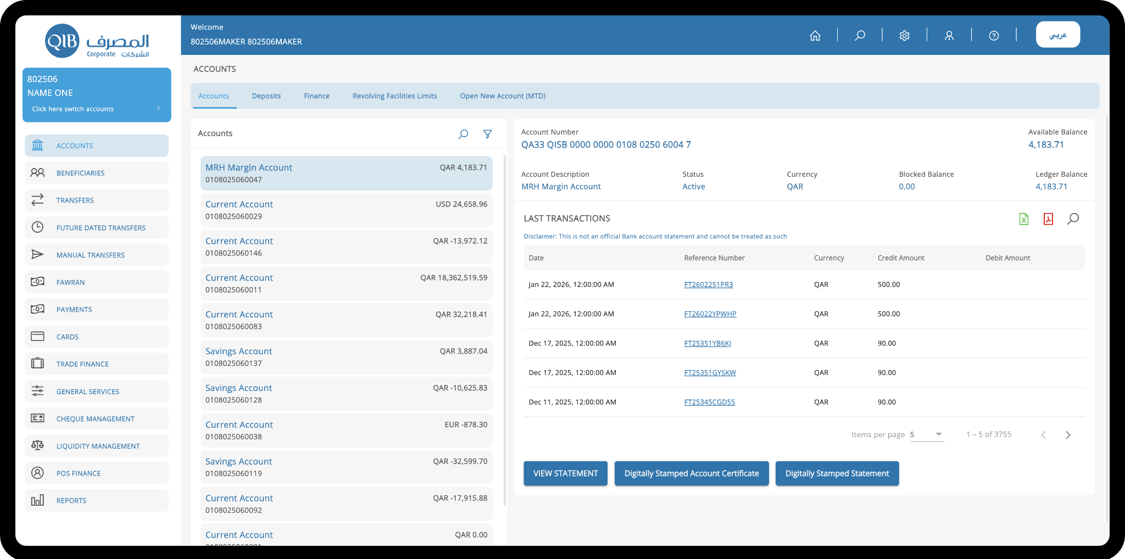Open CARDS in the sidebar
This screenshot has width=1125, height=559.
point(97,337)
